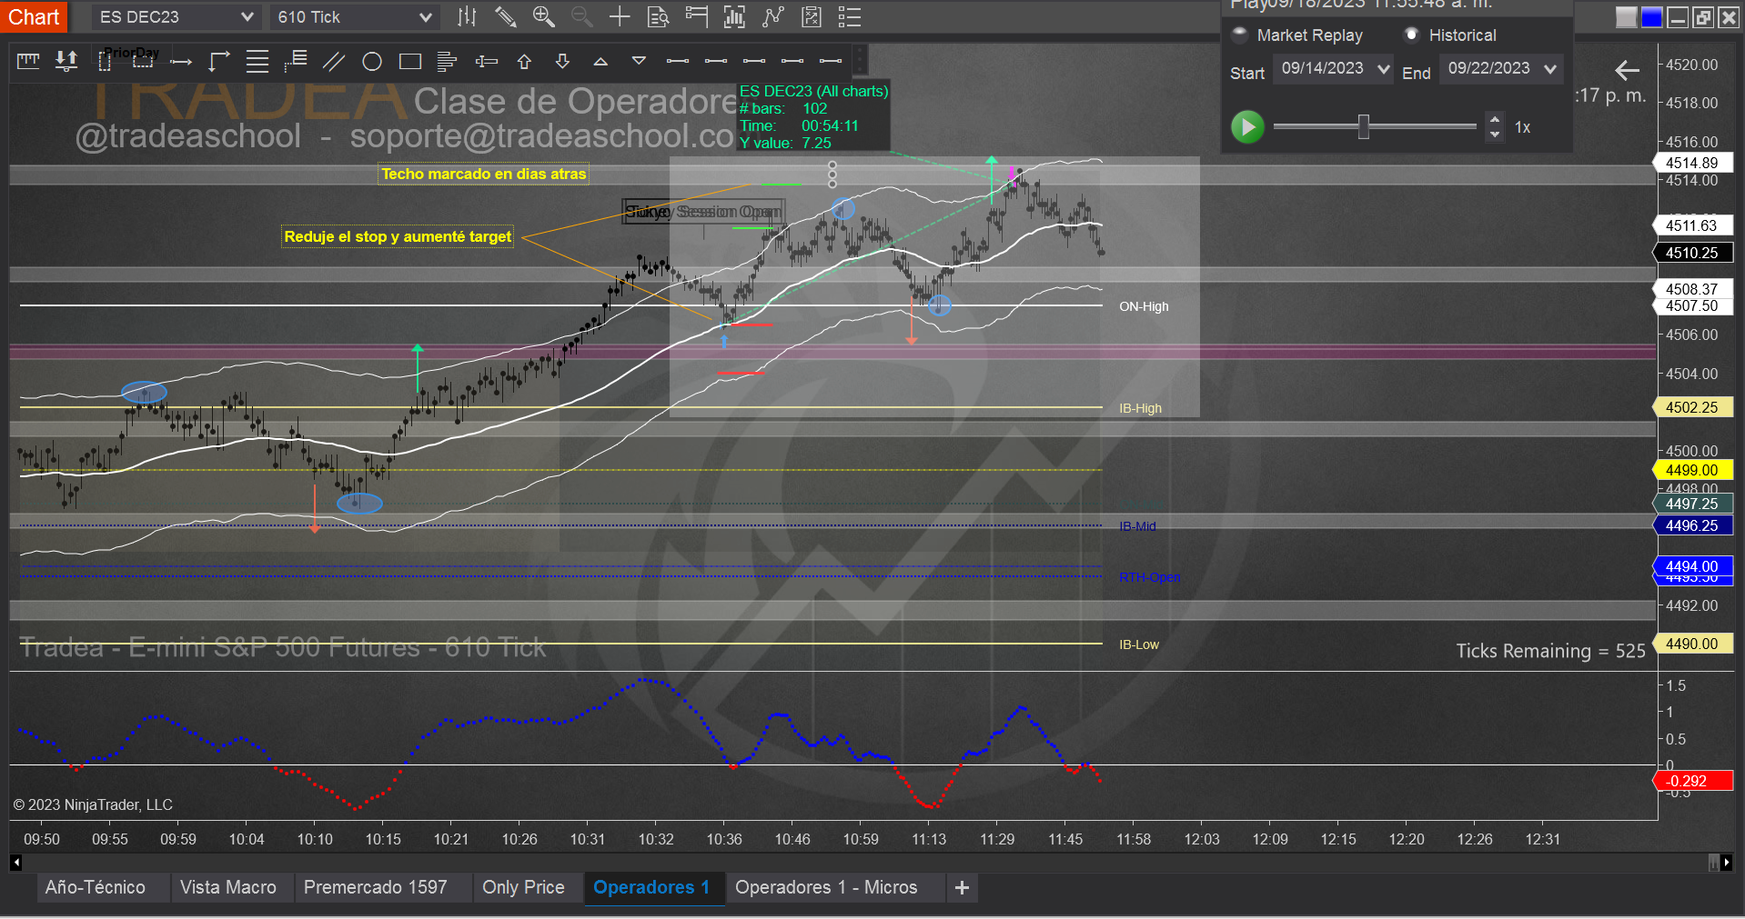
Task: Click the horizontal scrollbar left arrow
Action: coord(16,862)
